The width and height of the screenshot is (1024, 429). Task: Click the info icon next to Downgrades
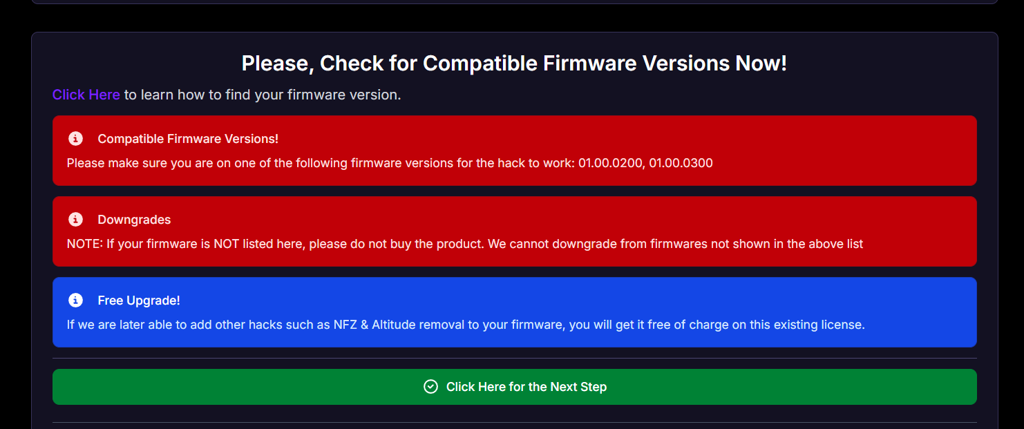(x=75, y=220)
